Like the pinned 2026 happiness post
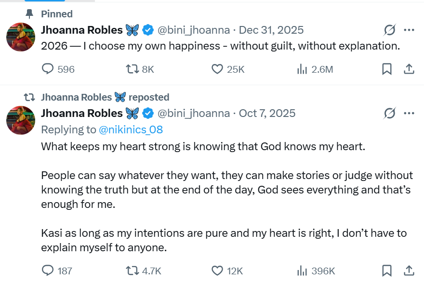Viewport: 424px width, 283px height. point(218,69)
